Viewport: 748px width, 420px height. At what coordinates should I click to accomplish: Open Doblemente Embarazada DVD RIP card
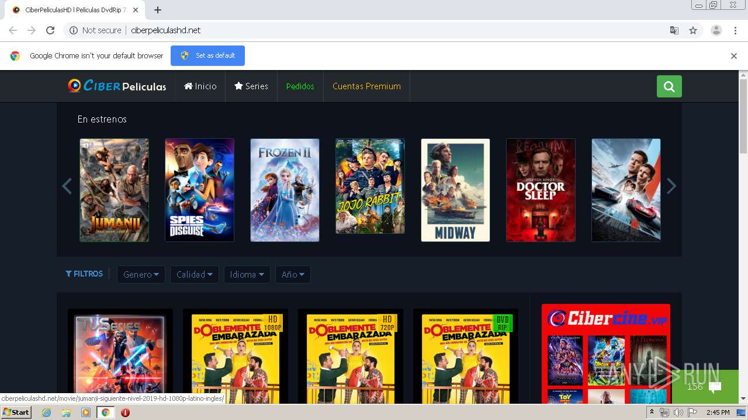pyautogui.click(x=466, y=356)
